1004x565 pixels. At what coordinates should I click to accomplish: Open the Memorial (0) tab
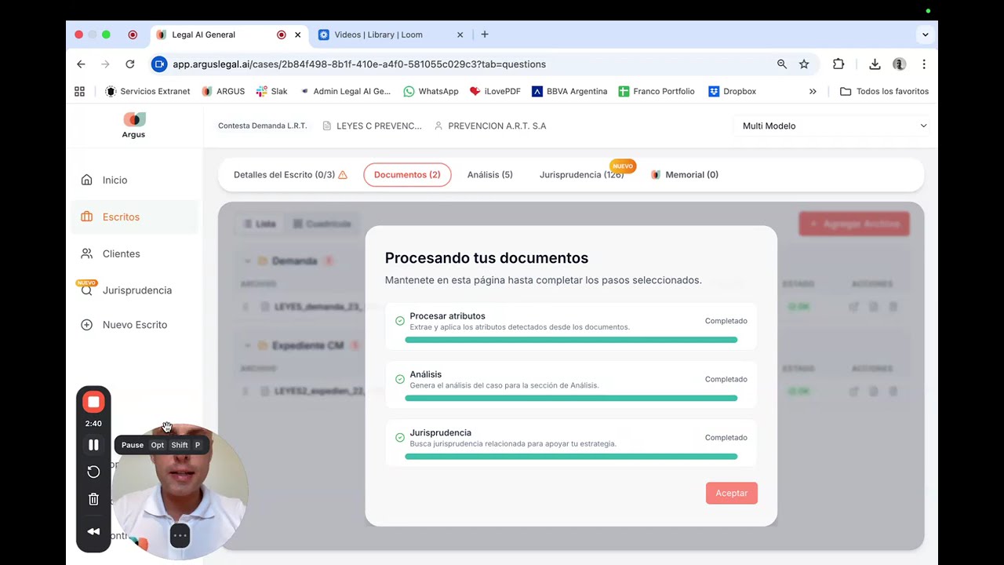pyautogui.click(x=685, y=175)
